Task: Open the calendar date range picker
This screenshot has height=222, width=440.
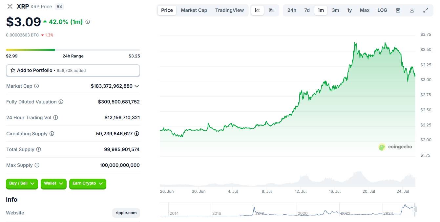Action: (398, 10)
